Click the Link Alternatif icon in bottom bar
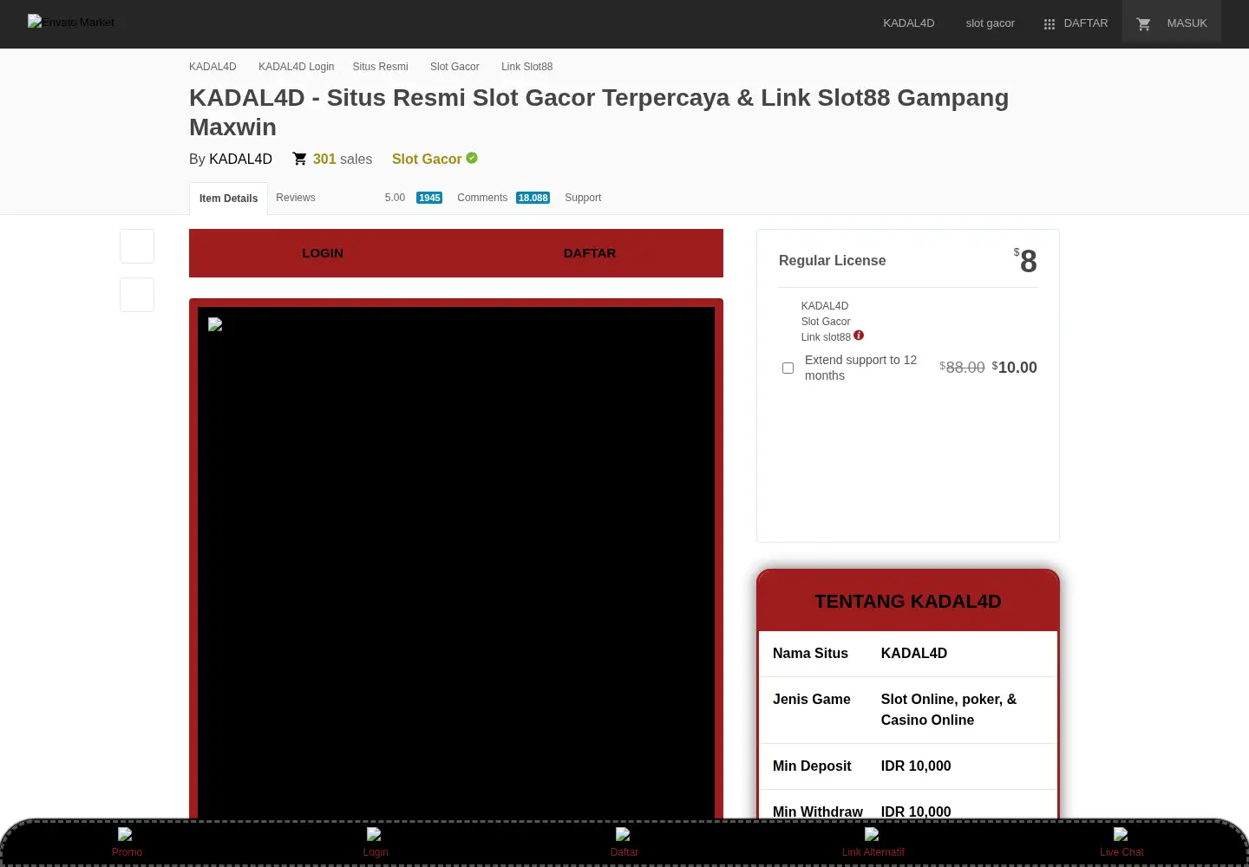This screenshot has height=867, width=1249. (872, 834)
